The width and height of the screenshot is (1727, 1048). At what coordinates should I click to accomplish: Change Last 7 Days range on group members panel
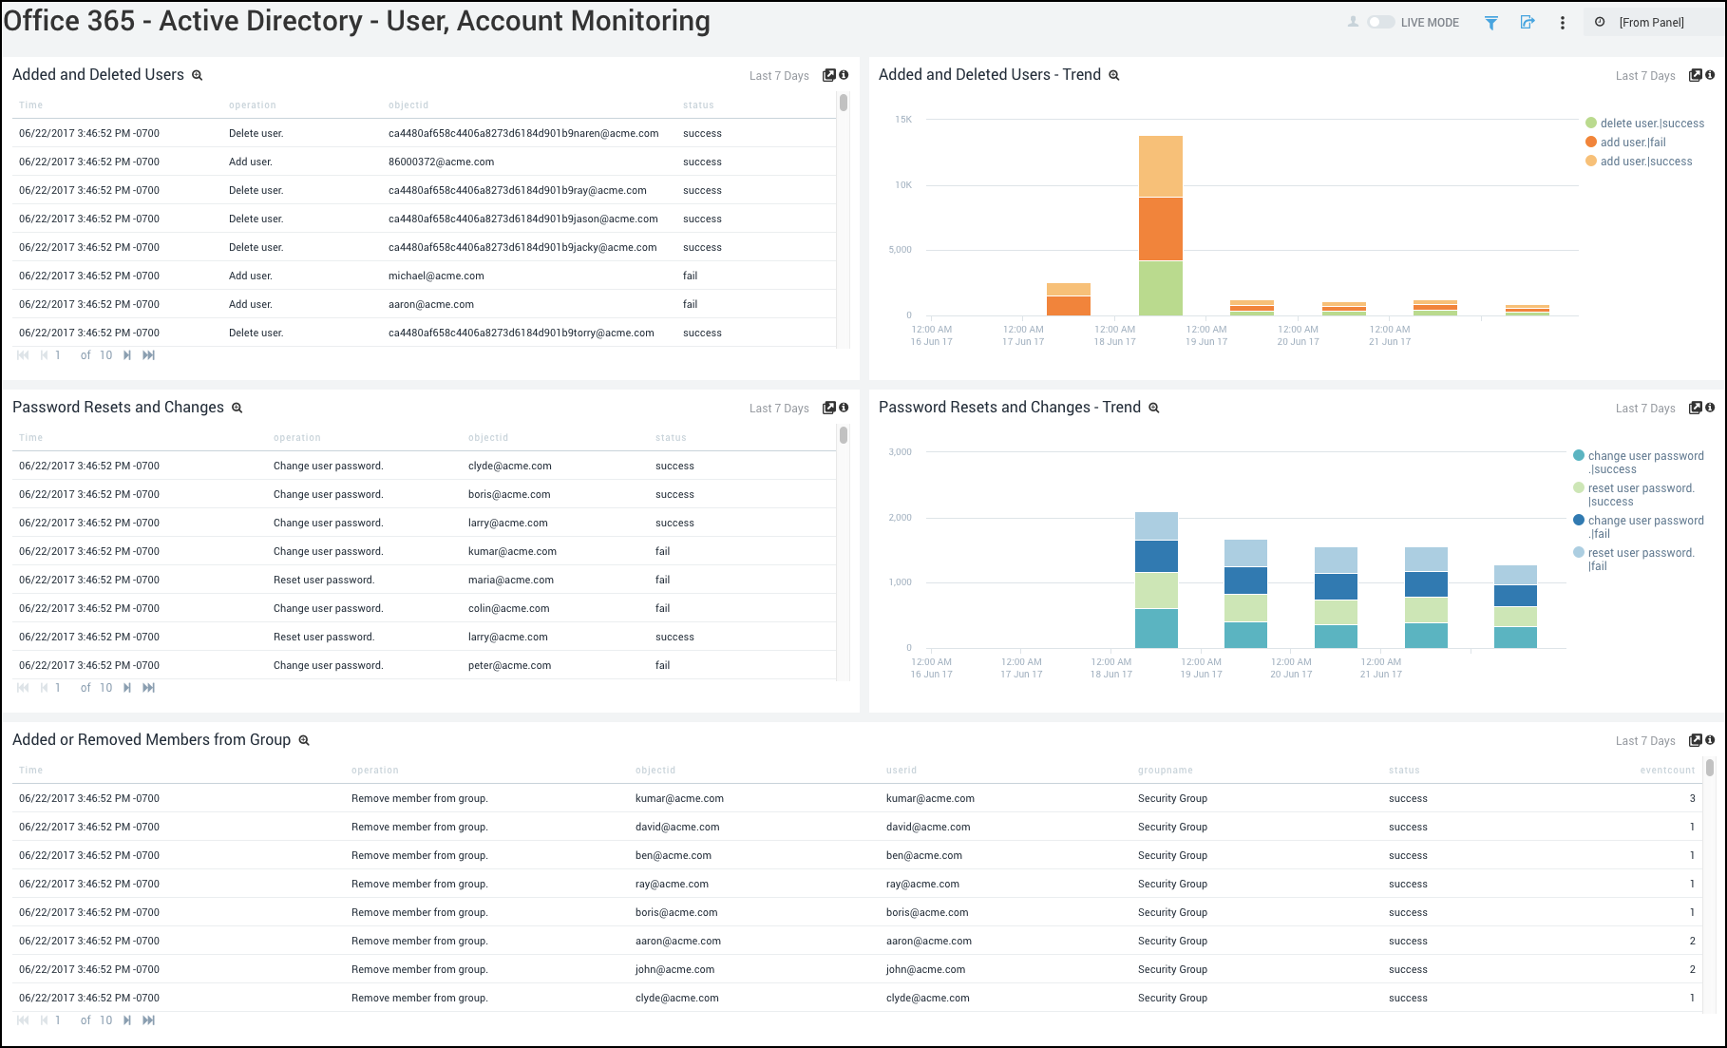tap(1645, 740)
